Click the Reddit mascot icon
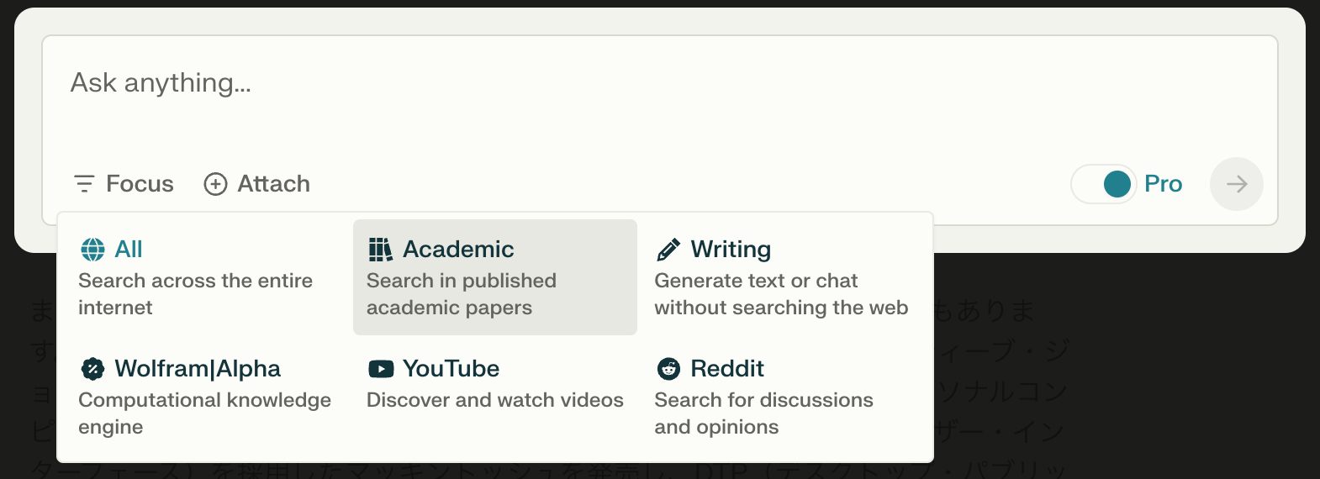Viewport: 1320px width, 479px height. (x=668, y=369)
